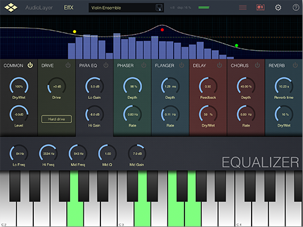Image resolution: width=303 pixels, height=227 pixels.
Task: Click the CHORUS Rate knob
Action: (246, 114)
